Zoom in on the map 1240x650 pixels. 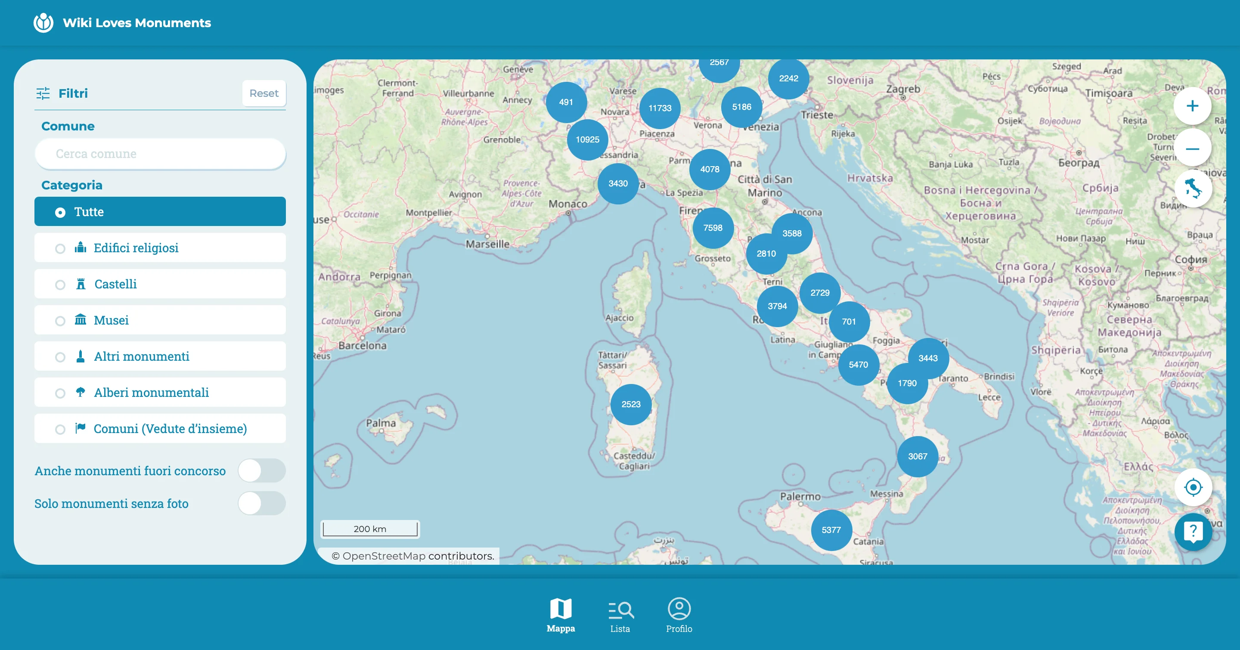pyautogui.click(x=1192, y=106)
